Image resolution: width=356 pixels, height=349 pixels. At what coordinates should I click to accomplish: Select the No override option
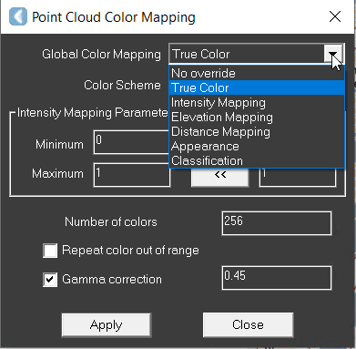[257, 73]
